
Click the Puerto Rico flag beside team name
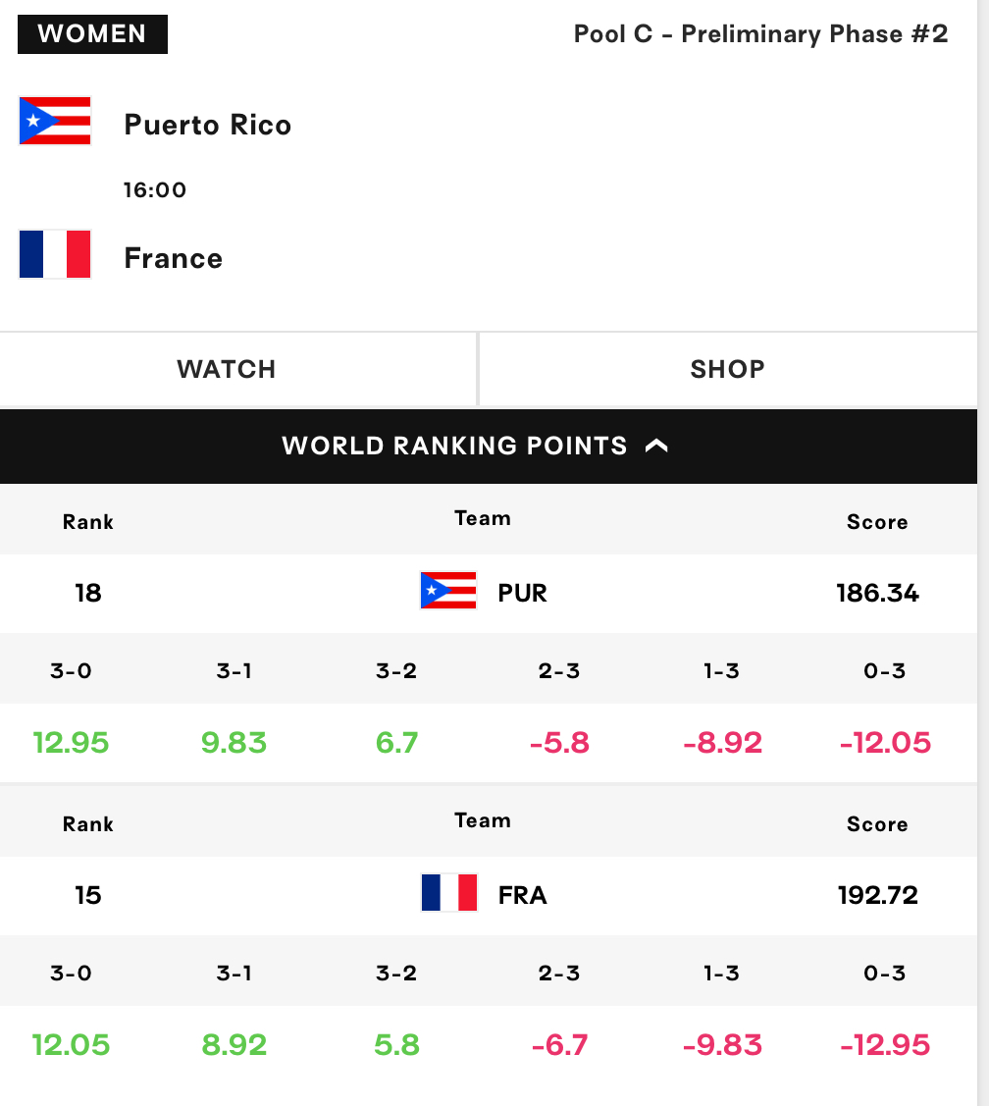point(55,121)
